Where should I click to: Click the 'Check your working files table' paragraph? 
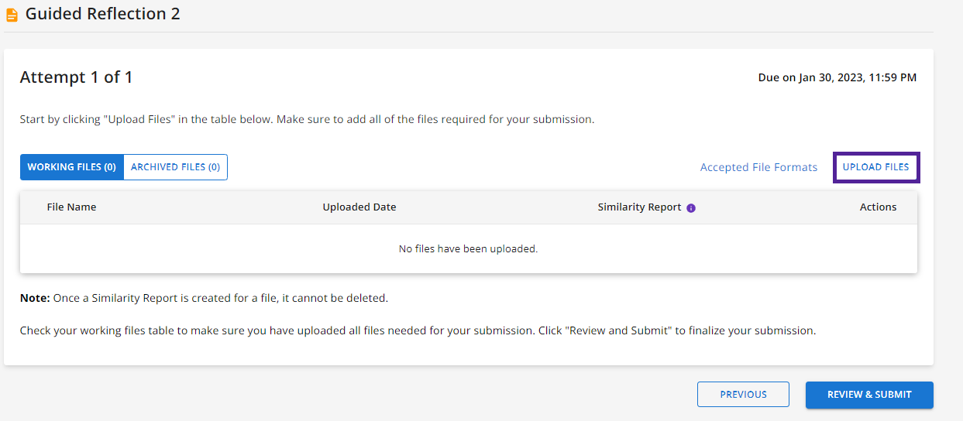coord(418,330)
